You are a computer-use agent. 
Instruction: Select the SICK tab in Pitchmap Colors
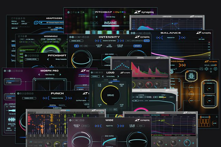94,23
